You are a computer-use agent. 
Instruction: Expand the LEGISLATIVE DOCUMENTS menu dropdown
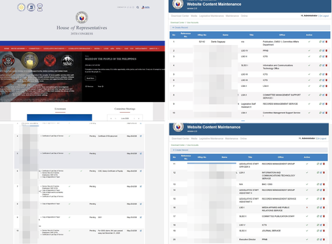coord(54,48)
